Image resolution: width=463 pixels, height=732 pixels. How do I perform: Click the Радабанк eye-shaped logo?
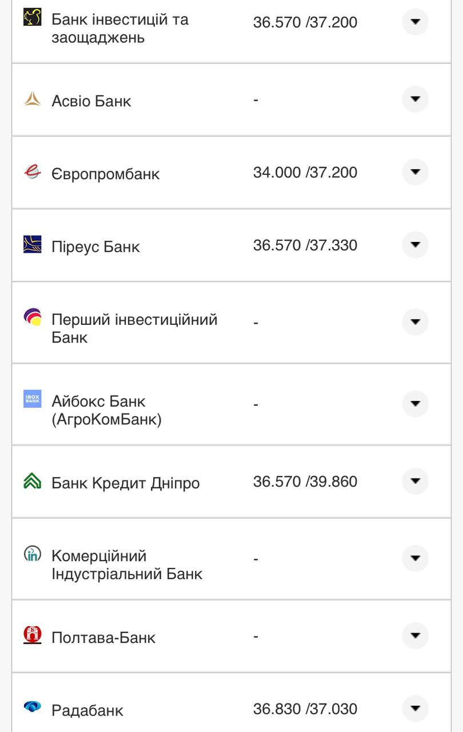[x=33, y=706]
